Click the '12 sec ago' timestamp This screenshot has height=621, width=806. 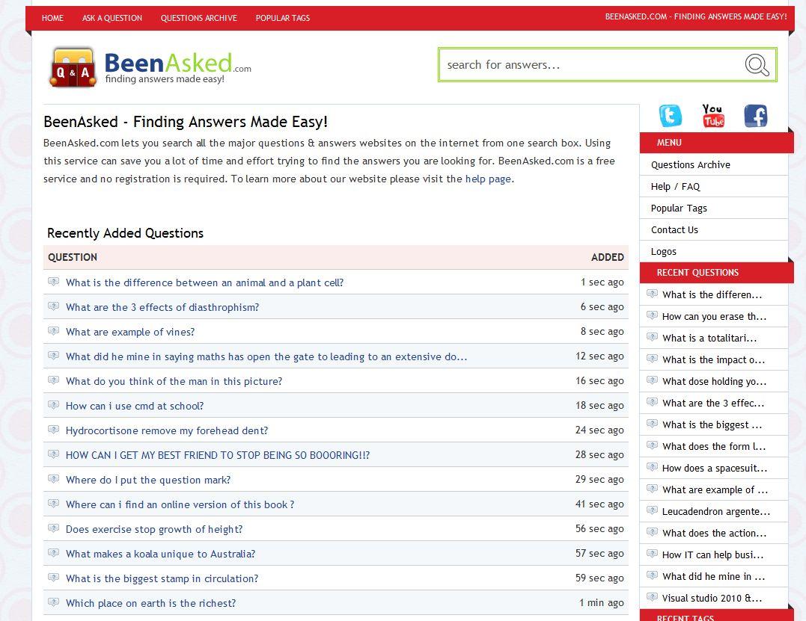tap(599, 356)
